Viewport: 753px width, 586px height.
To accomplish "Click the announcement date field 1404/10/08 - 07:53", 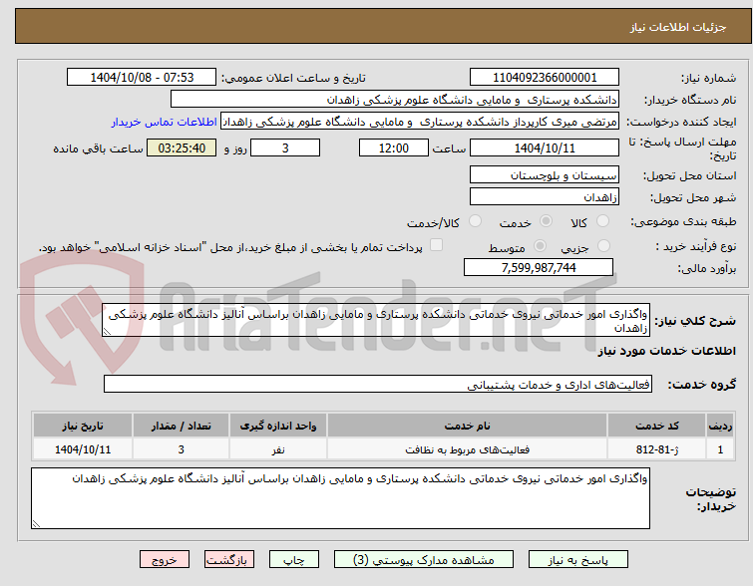I will pos(142,78).
